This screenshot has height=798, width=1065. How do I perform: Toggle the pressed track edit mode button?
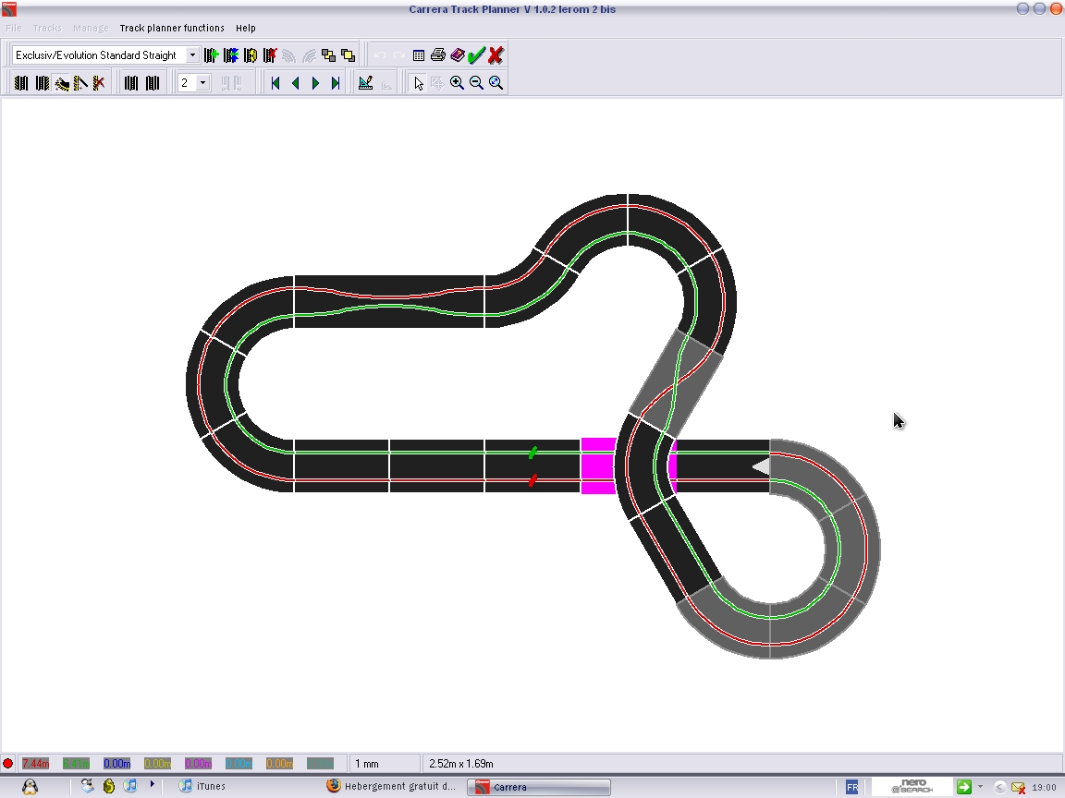(x=62, y=83)
